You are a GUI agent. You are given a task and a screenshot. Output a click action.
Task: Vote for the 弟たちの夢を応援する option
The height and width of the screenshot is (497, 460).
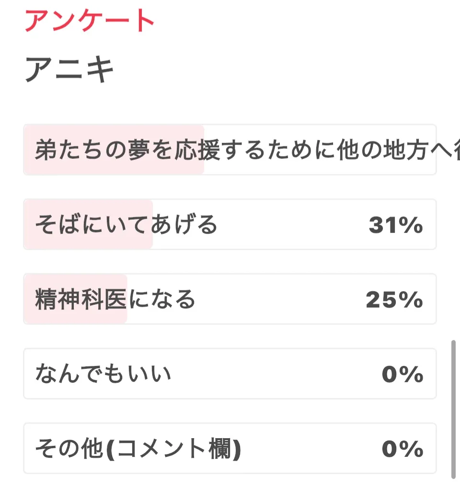(x=230, y=150)
